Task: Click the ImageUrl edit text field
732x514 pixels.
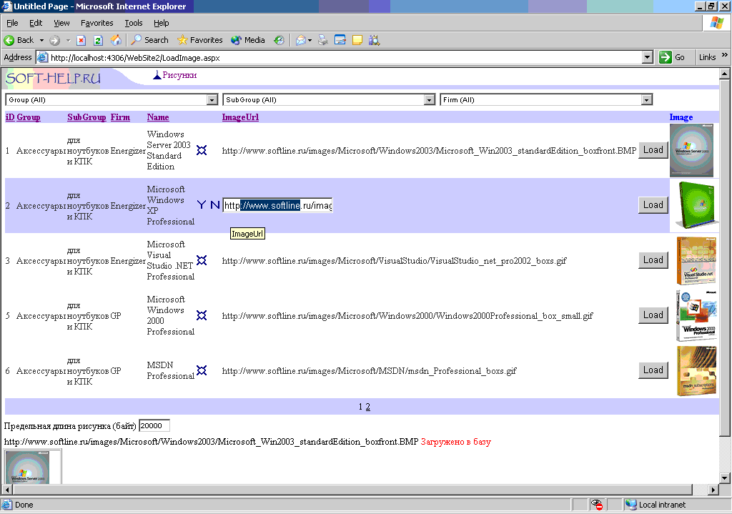Action: (x=278, y=205)
